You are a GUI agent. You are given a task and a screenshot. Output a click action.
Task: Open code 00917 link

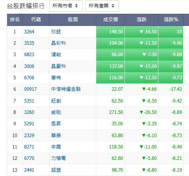[30, 89]
